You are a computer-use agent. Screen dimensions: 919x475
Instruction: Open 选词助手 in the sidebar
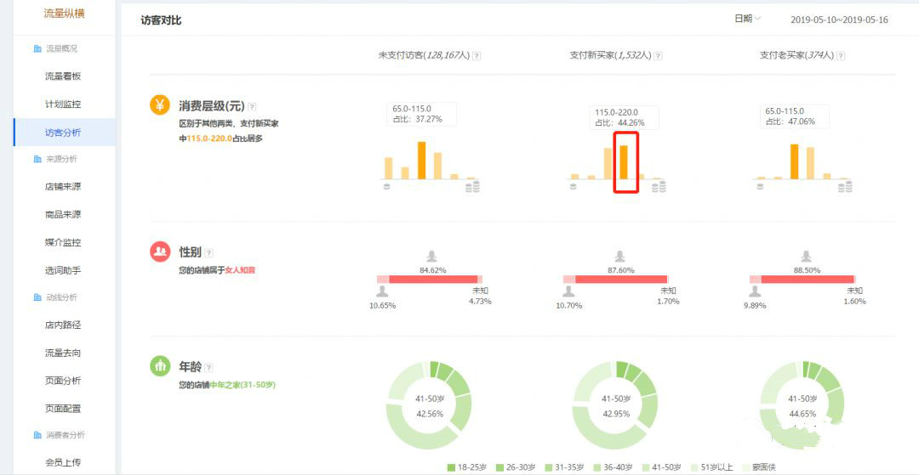pos(63,271)
